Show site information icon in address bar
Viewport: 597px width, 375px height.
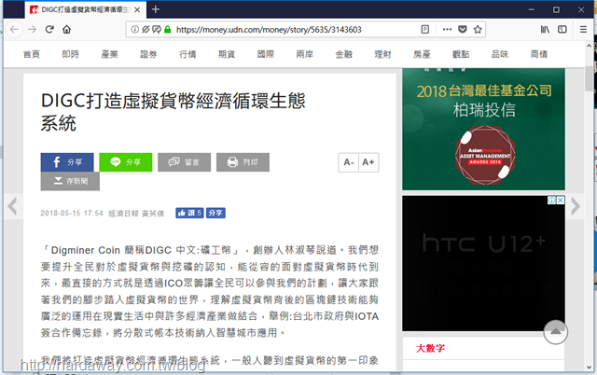134,29
